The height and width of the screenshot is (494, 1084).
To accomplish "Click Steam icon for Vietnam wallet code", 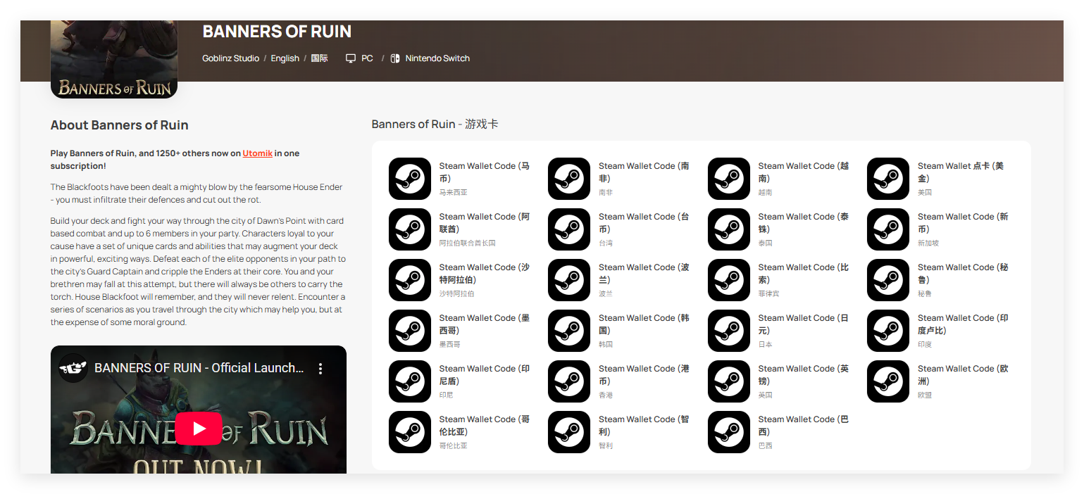I will coord(728,179).
